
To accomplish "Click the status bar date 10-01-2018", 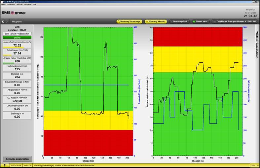I will 16,165.
